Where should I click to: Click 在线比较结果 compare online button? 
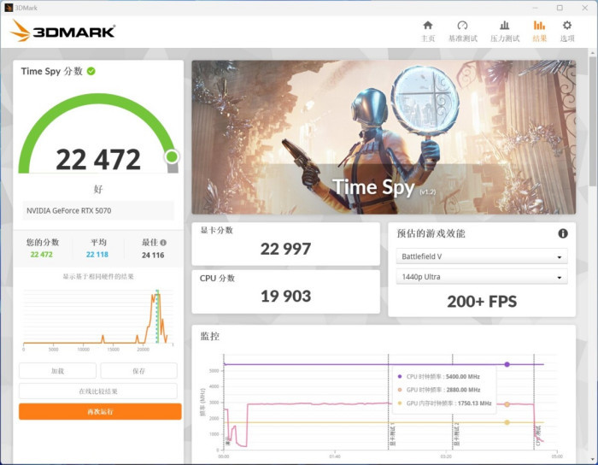pyautogui.click(x=98, y=391)
